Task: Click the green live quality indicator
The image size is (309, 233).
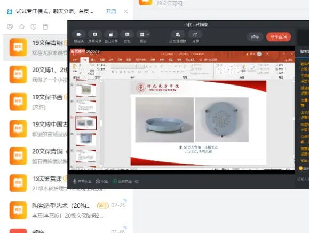Action: (115, 181)
